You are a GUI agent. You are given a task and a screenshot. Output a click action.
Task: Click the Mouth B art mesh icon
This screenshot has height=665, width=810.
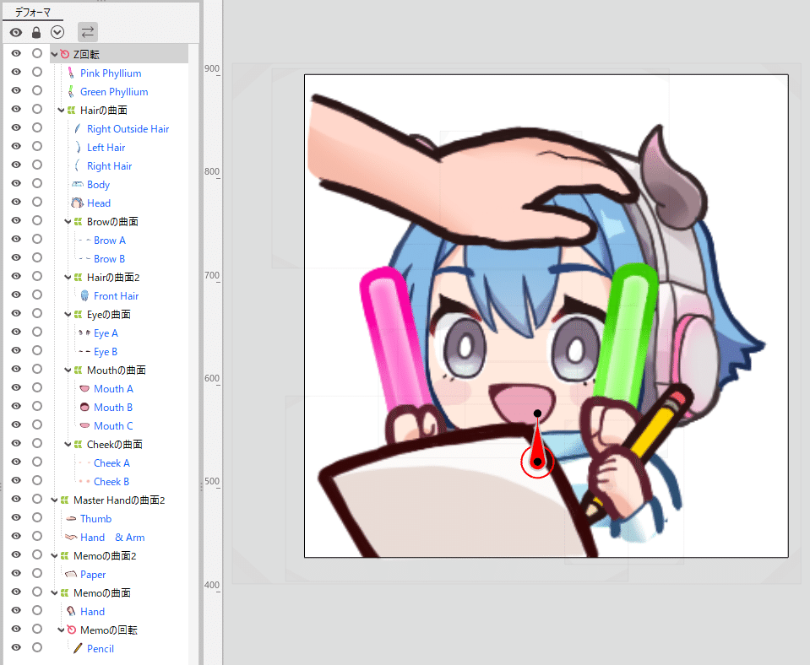(84, 407)
